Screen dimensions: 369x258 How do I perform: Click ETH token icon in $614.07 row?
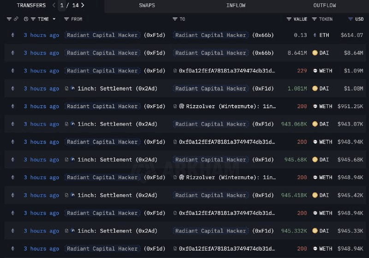(315, 35)
